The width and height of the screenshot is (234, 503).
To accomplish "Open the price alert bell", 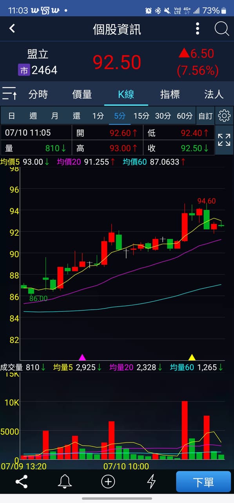I will click(65, 481).
